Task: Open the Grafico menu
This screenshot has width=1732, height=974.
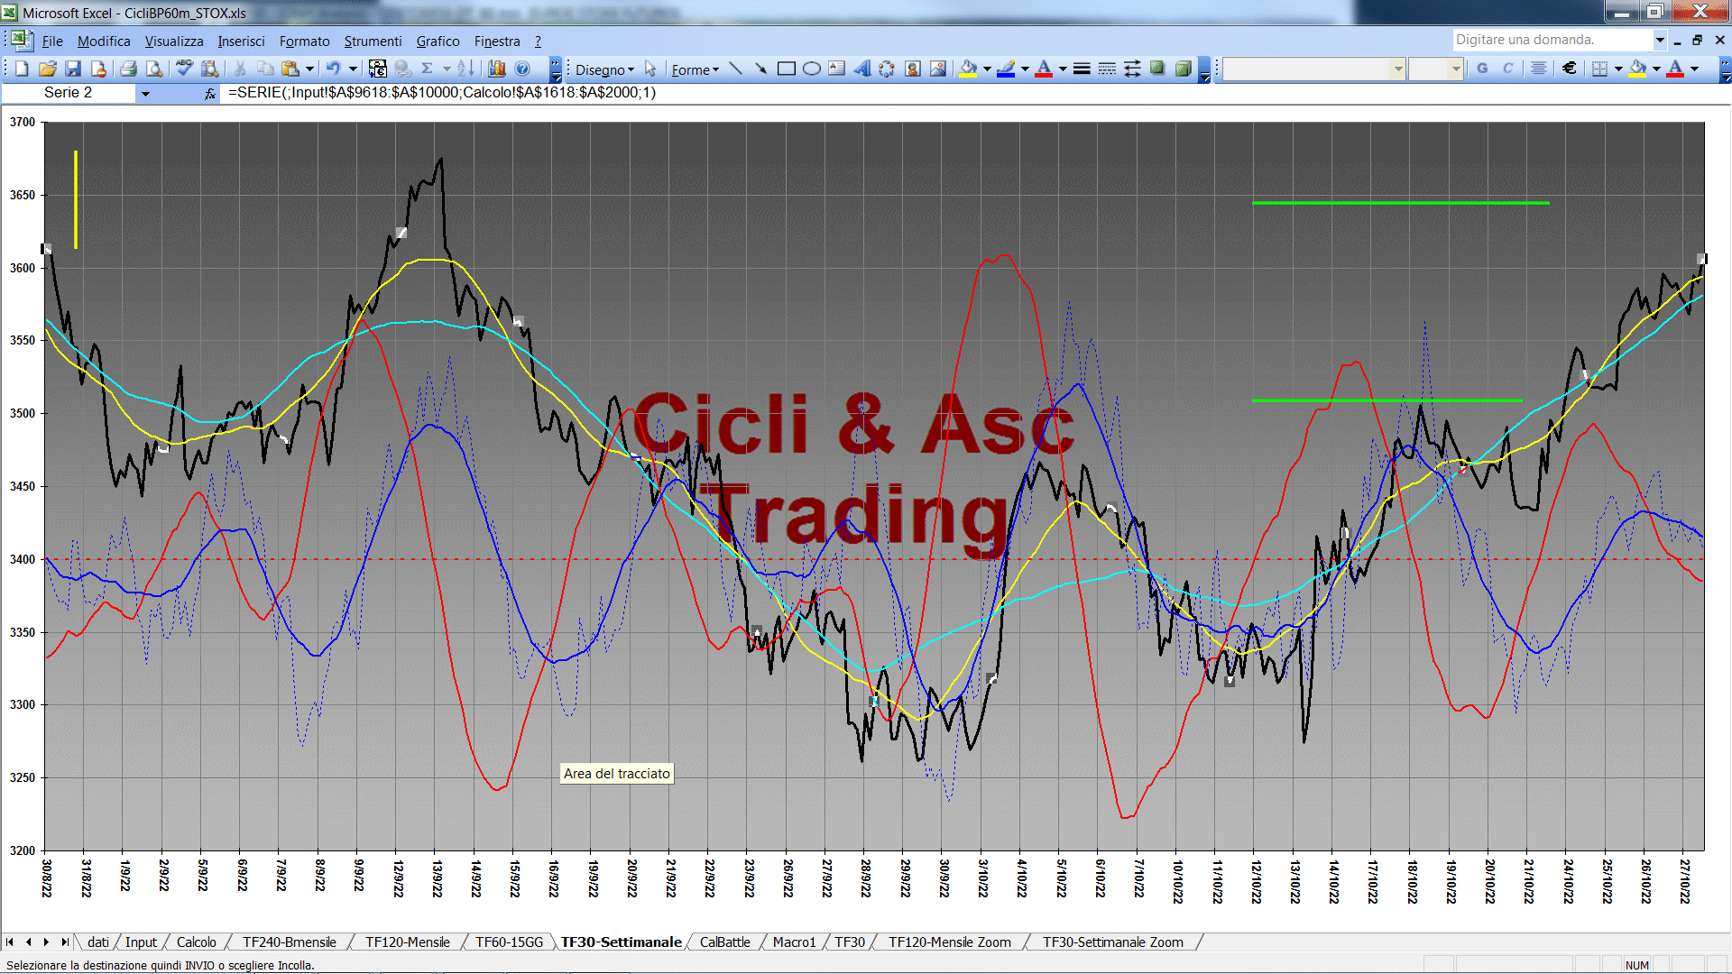Action: [x=438, y=41]
